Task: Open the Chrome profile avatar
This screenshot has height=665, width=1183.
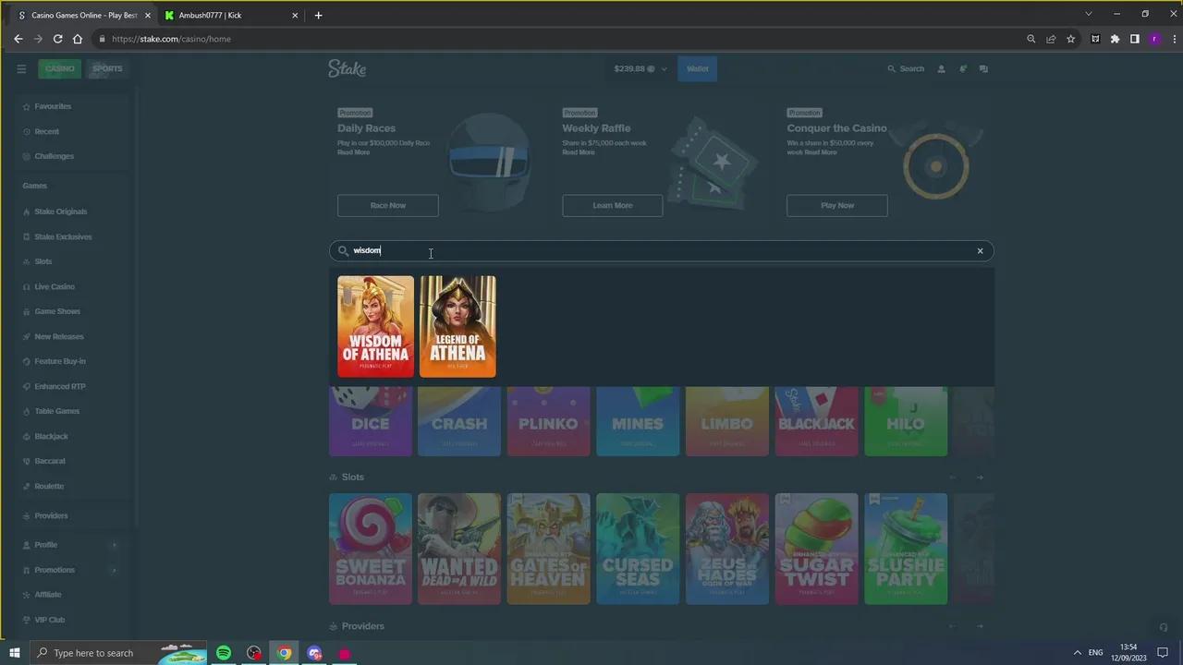Action: [1154, 39]
